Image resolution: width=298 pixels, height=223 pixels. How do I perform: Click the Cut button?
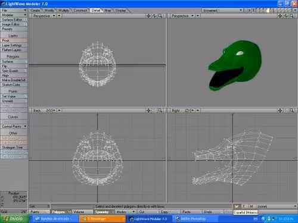148,212
